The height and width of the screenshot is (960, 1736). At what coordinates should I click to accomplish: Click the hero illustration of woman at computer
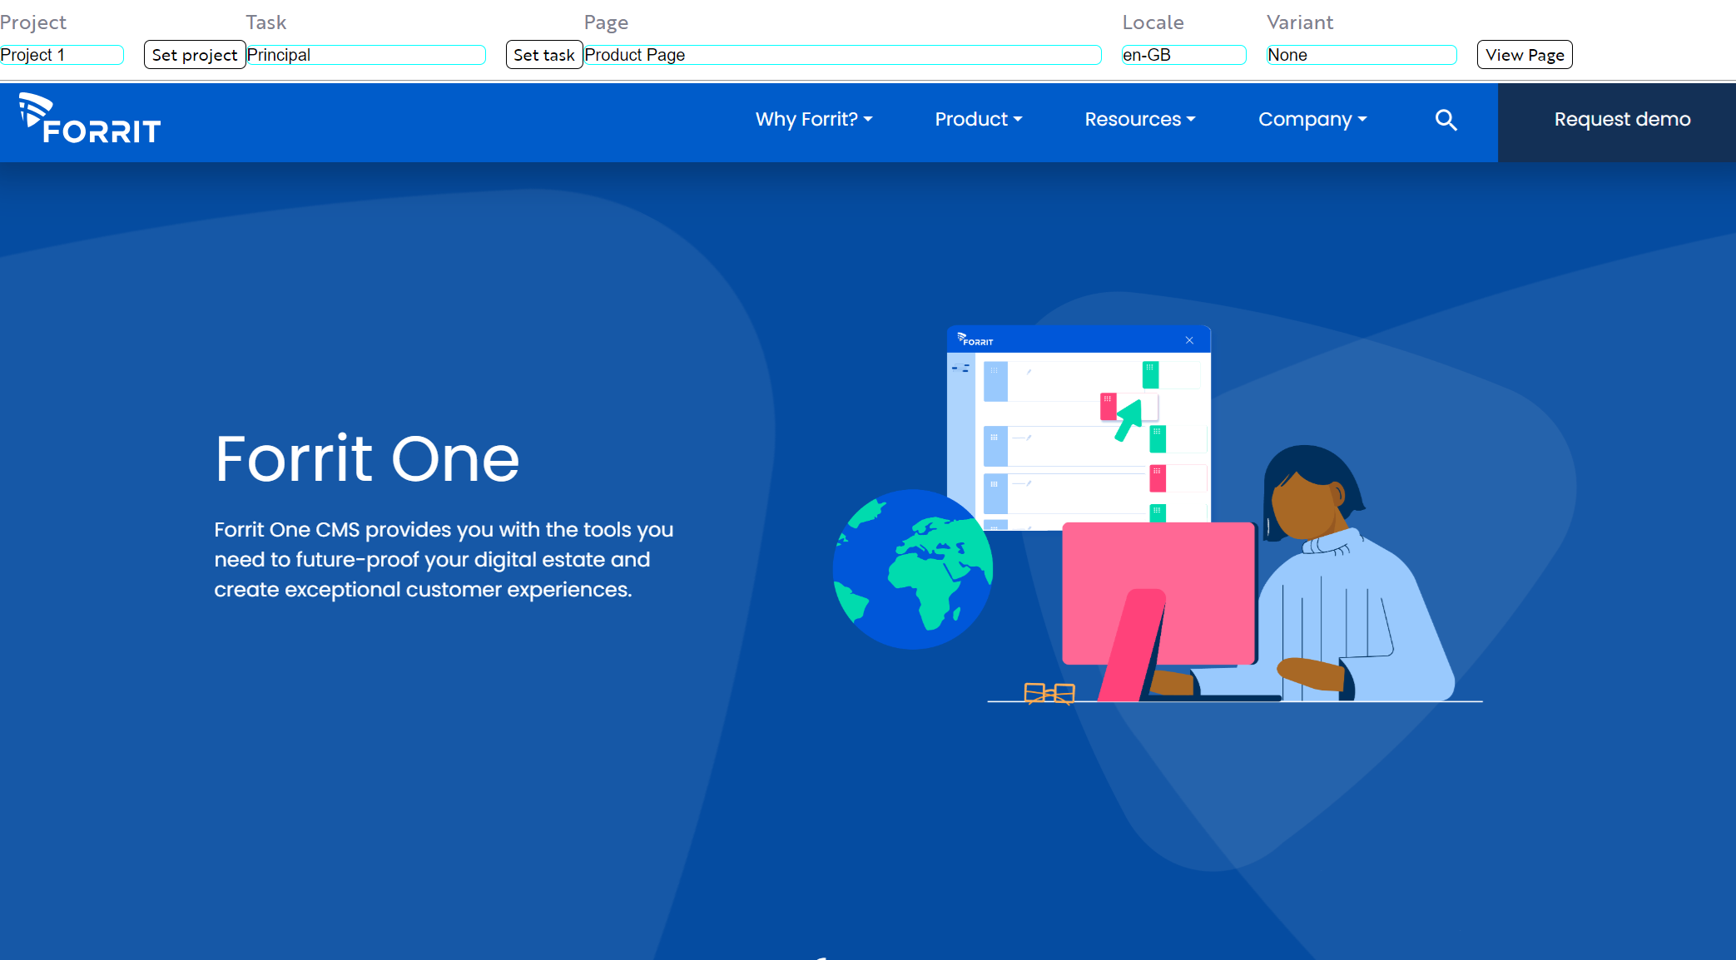[x=1158, y=515]
